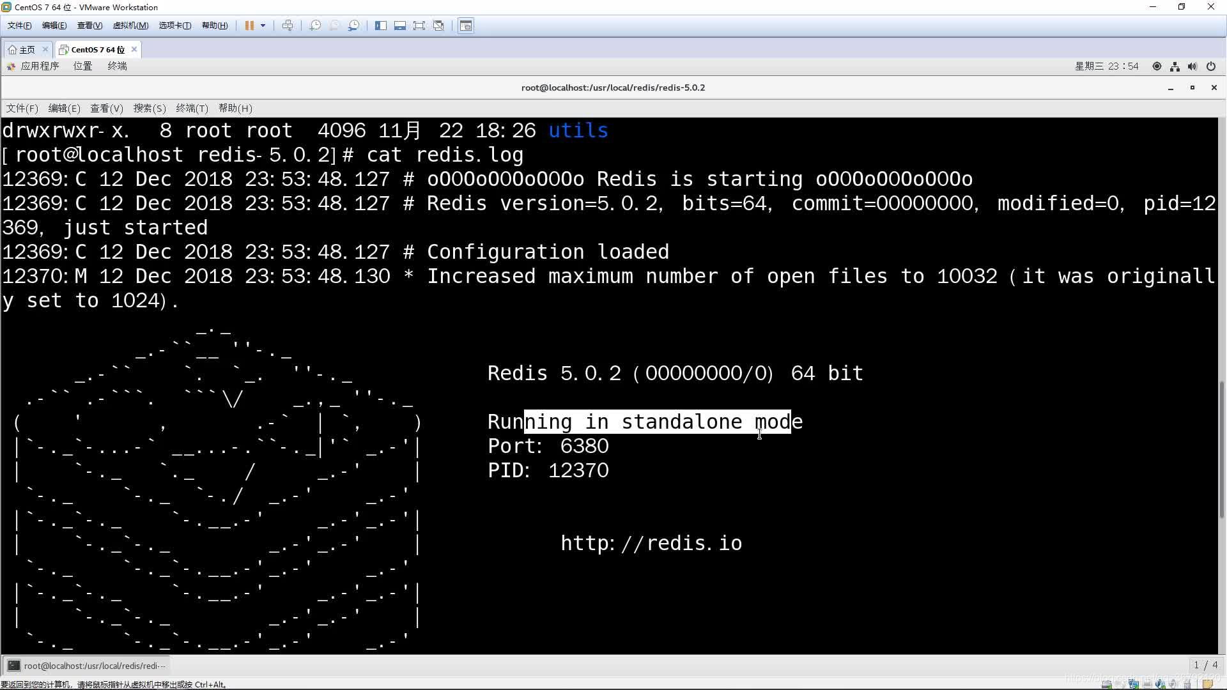This screenshot has height=690, width=1227.
Task: Open VMware 帮助(H) menu
Action: pos(215,26)
